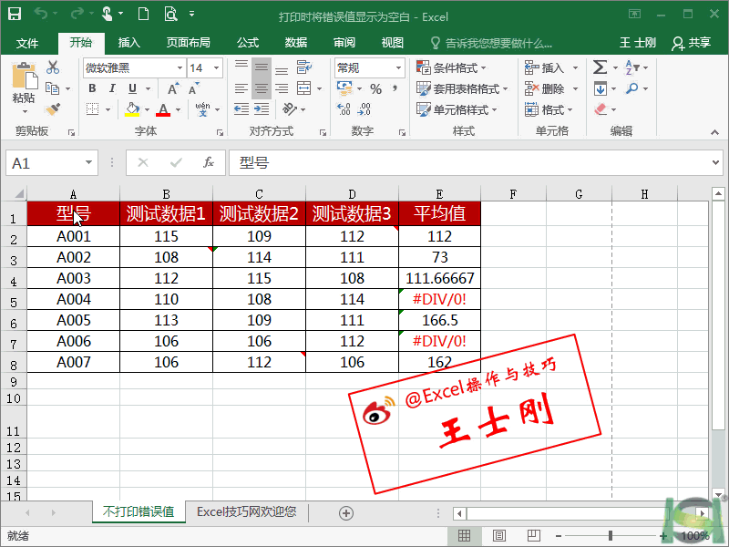Click the Percent Style button

(x=375, y=88)
